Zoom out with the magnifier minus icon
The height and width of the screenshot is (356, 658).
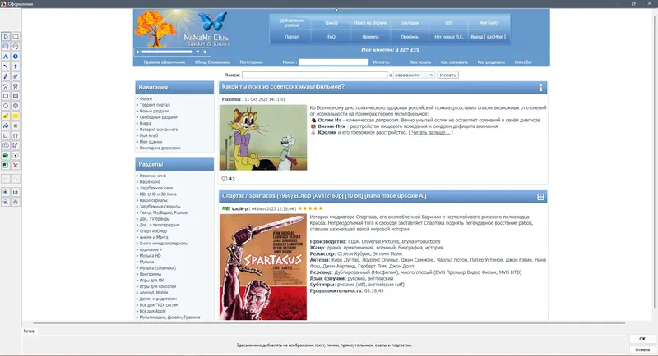coord(6,202)
